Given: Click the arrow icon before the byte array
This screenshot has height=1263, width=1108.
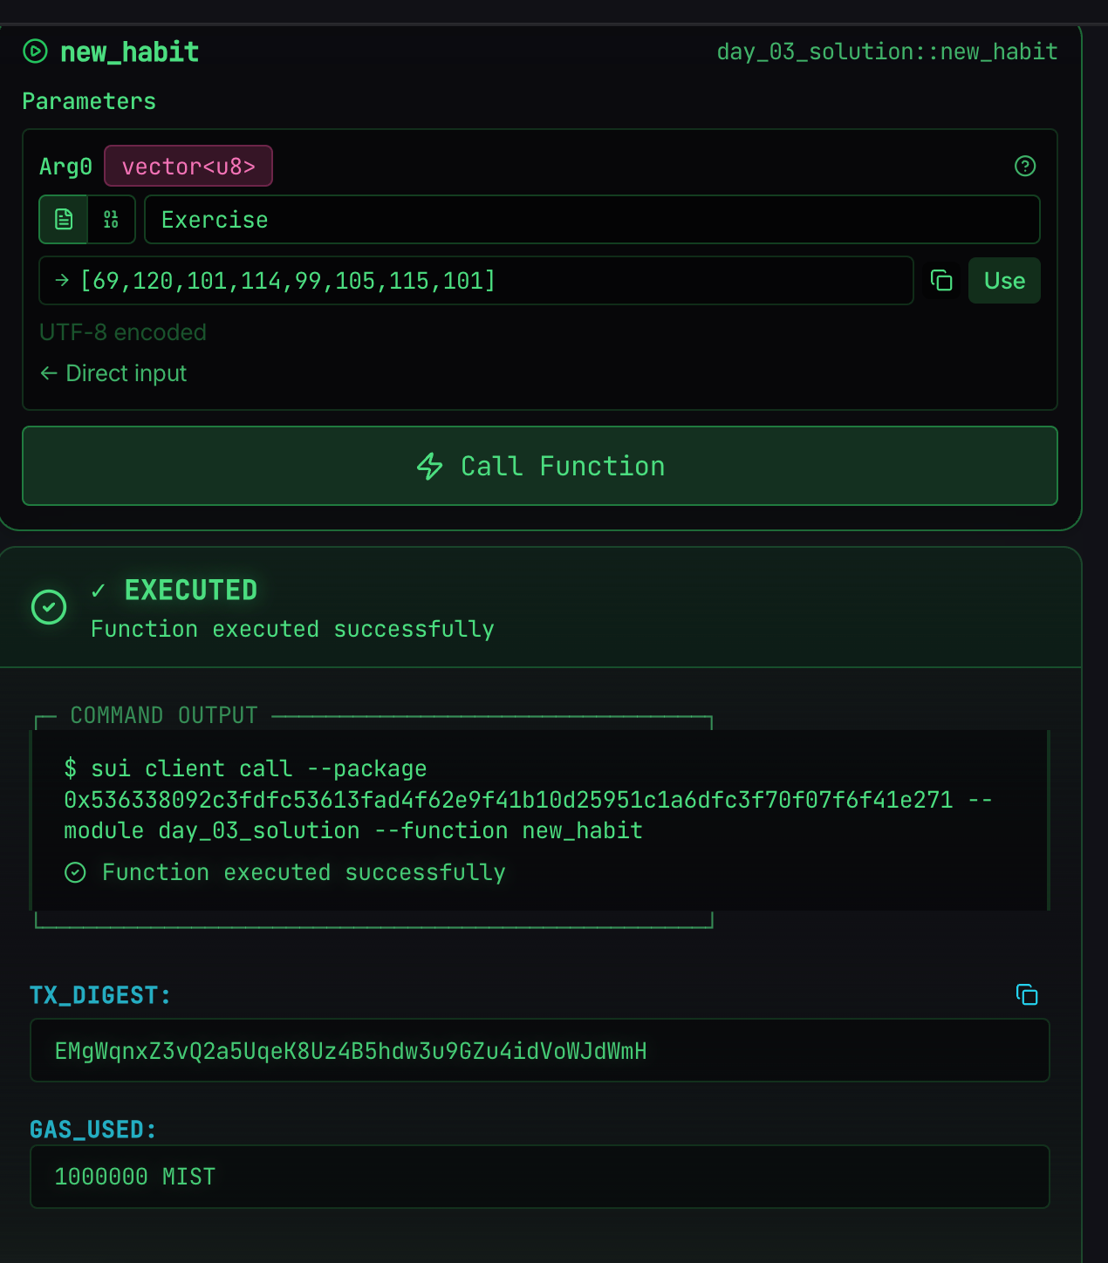Looking at the screenshot, I should pyautogui.click(x=63, y=281).
